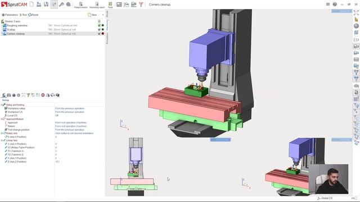The image size is (360, 202).
Task: Open the Tools library button
Action: [110, 5]
